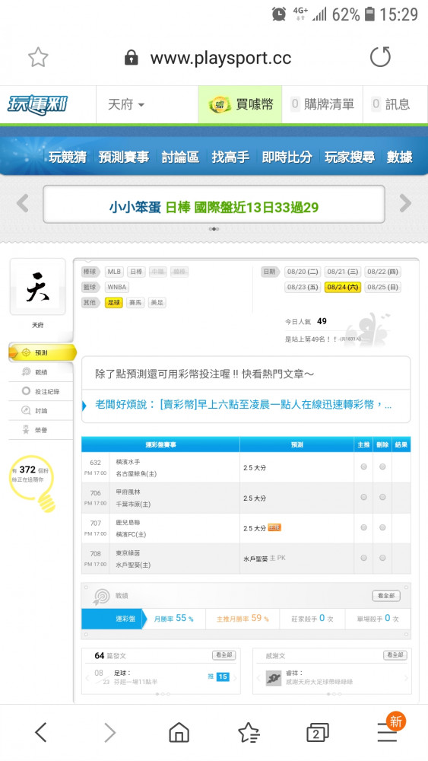Open the 老闆好煩說 article link
The width and height of the screenshot is (428, 761).
pyautogui.click(x=243, y=404)
